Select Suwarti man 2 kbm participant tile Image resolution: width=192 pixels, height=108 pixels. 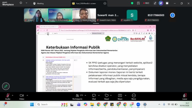[108, 15]
